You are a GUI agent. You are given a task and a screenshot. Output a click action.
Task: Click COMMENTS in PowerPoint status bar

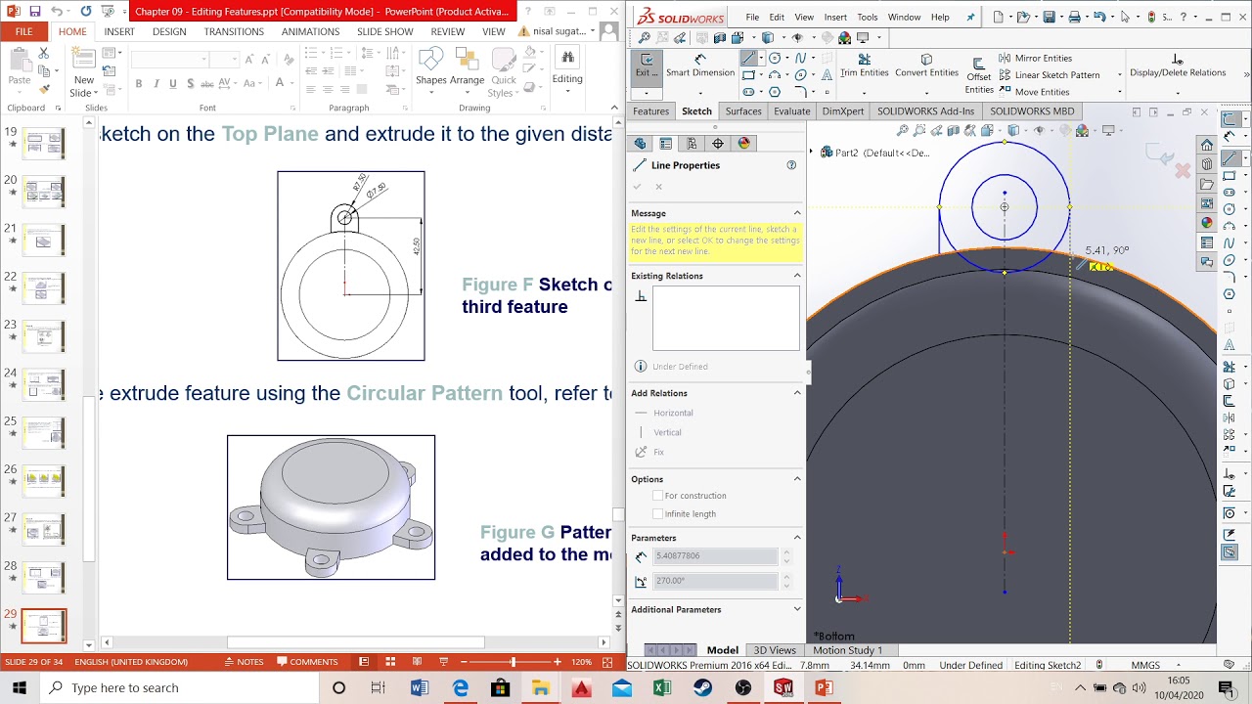pos(306,662)
